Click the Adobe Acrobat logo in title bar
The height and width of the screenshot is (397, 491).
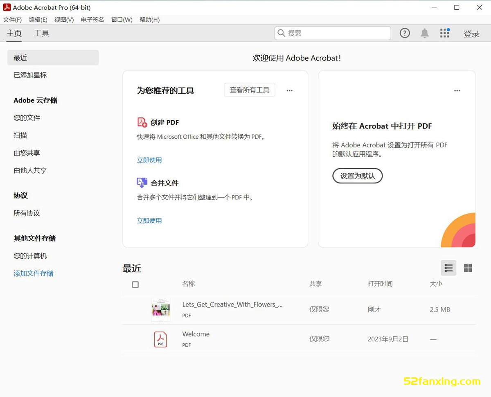(x=7, y=7)
